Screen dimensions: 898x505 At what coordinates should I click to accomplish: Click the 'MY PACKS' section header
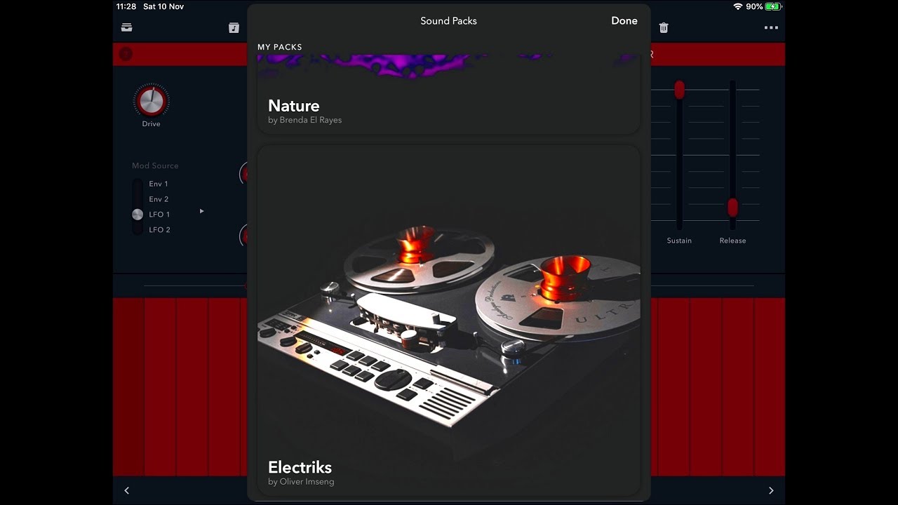pyautogui.click(x=280, y=47)
